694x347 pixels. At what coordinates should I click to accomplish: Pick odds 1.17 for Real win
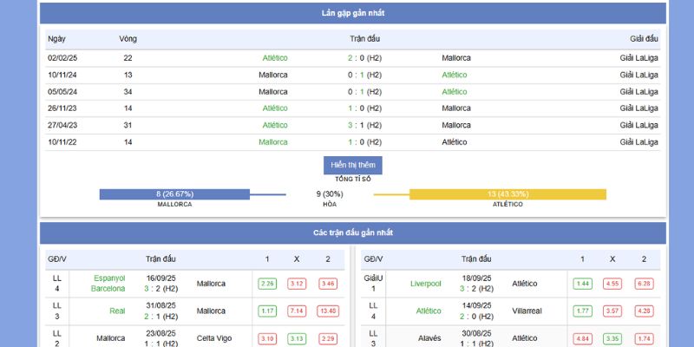pos(267,311)
